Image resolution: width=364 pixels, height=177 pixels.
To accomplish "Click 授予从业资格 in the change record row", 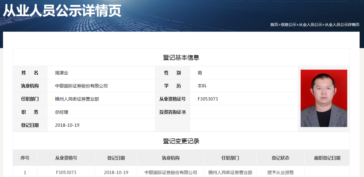I will click(280, 172).
